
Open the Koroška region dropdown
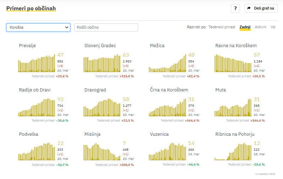38,27
